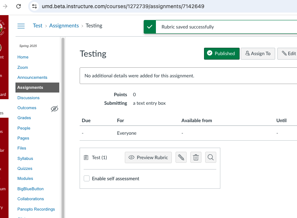Open Home in course navigation
The image size is (297, 218).
point(23,57)
